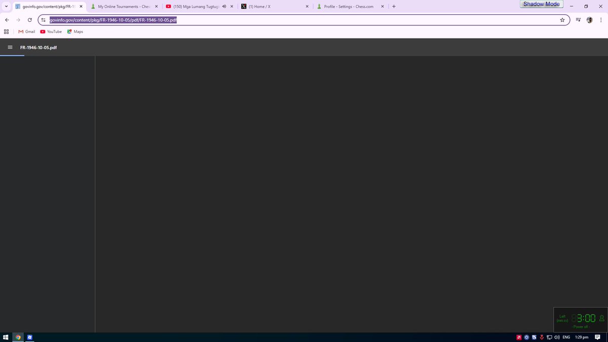Open the AMD software tray icon
Image resolution: width=608 pixels, height=342 pixels.
click(519, 337)
